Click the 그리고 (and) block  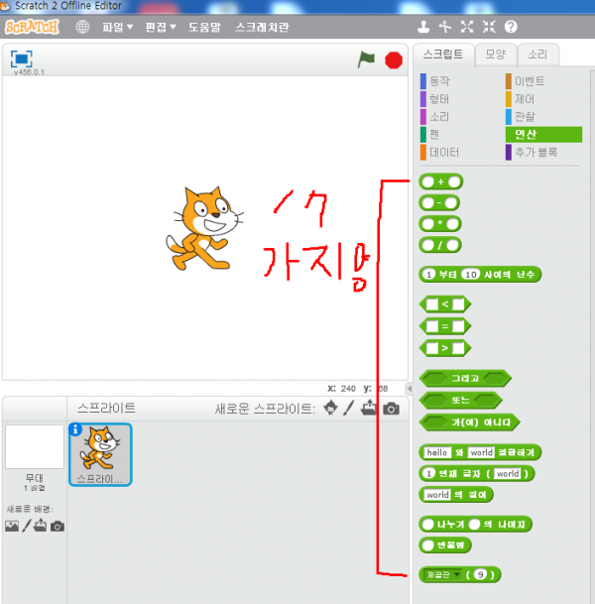[465, 378]
